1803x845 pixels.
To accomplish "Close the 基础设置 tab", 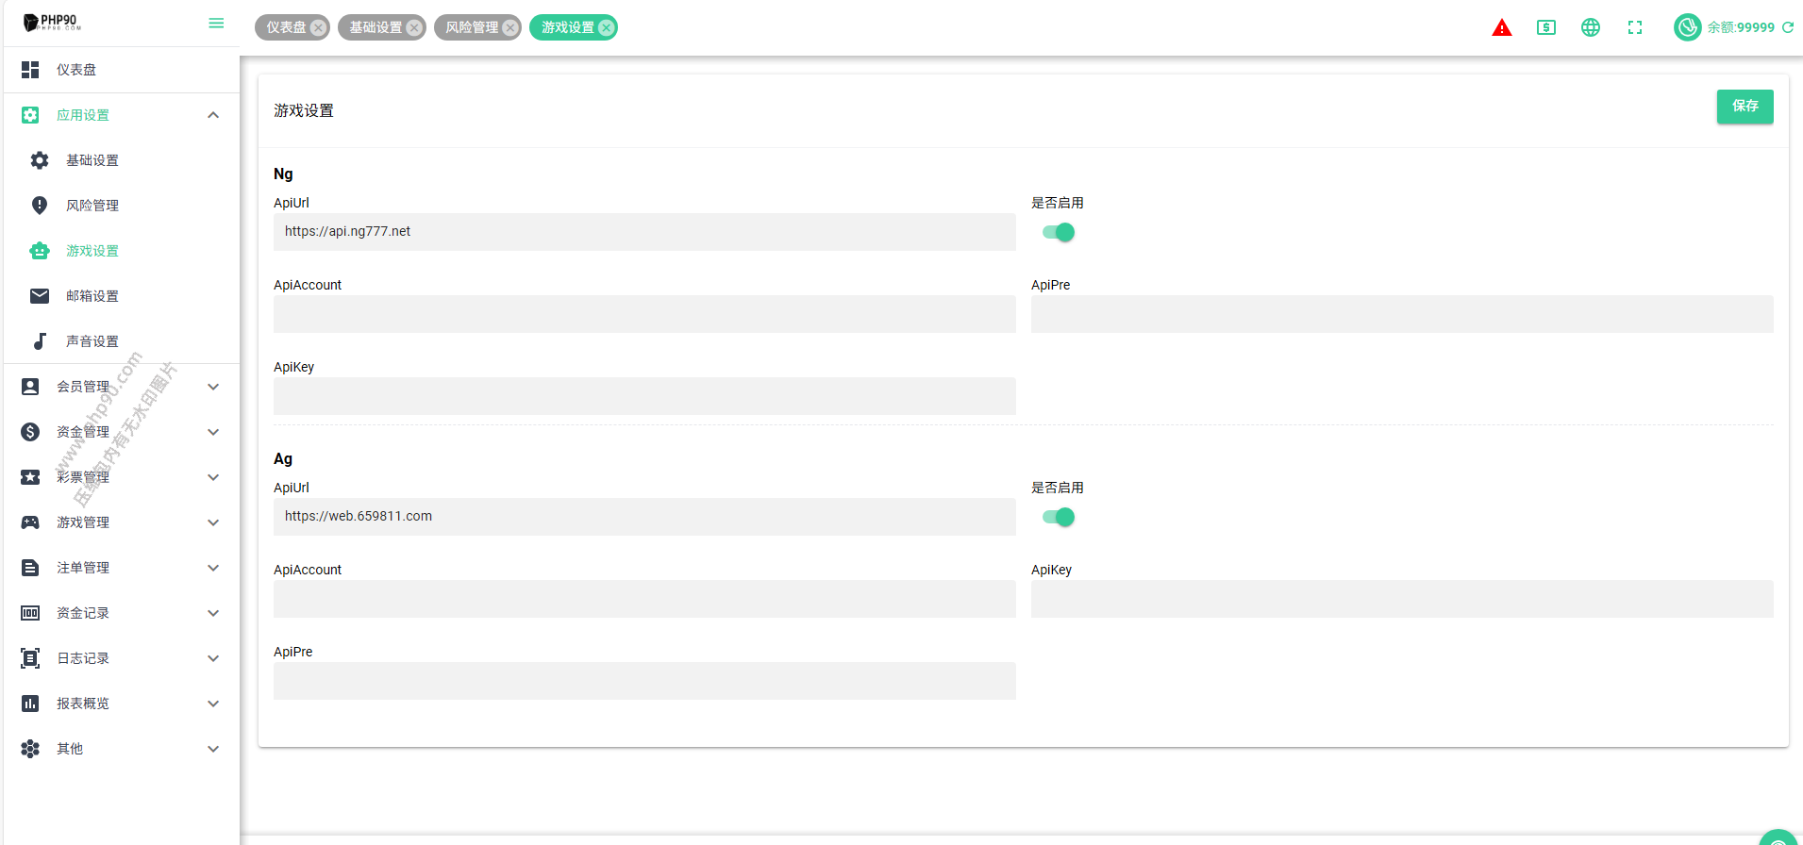I will coord(413,28).
